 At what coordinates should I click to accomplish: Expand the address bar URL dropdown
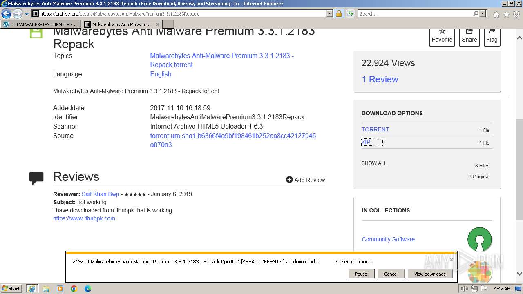330,13
